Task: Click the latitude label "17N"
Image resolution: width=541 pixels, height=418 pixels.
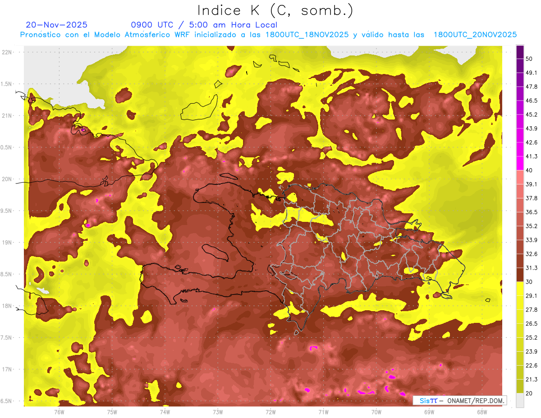Action: click(x=7, y=369)
